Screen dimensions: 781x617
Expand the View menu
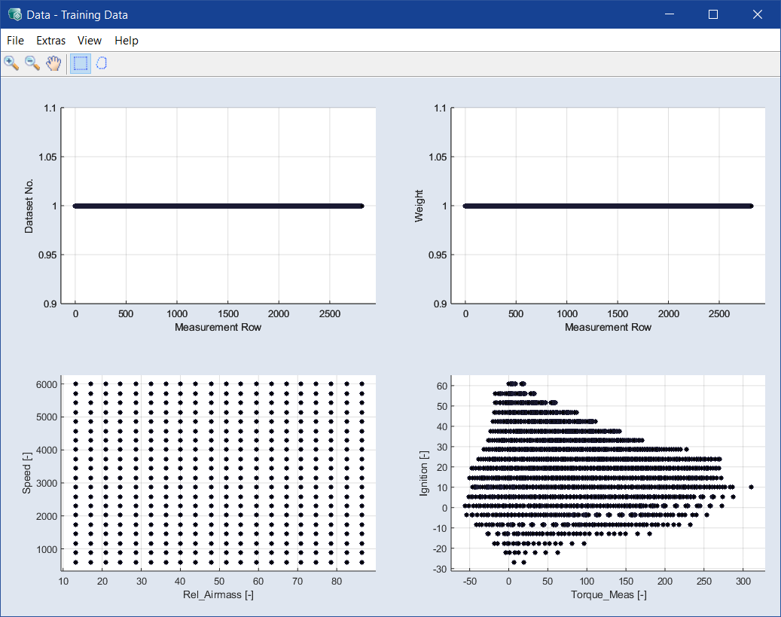coord(90,41)
